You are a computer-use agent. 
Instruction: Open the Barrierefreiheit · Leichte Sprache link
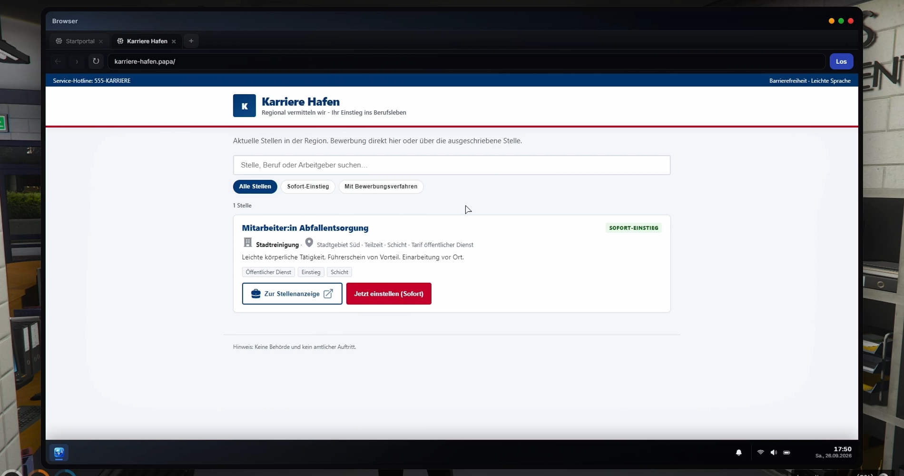810,81
